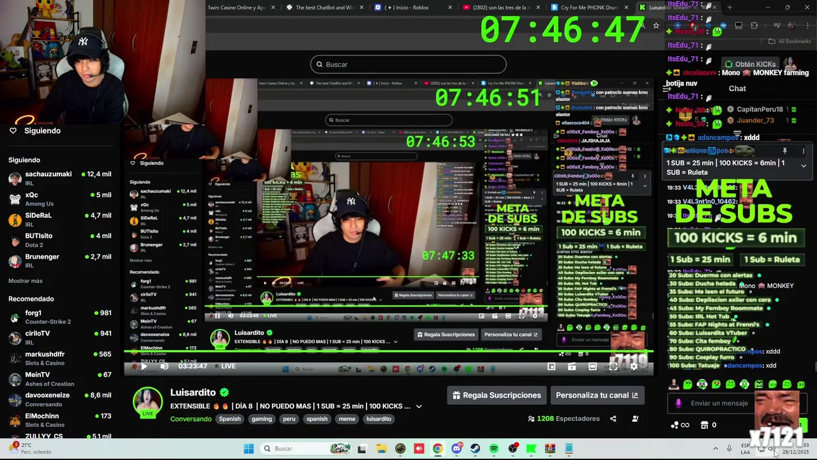Screen dimensions: 817x460
Task: Click the heart icon beside Siguiendo
Action: 13,130
